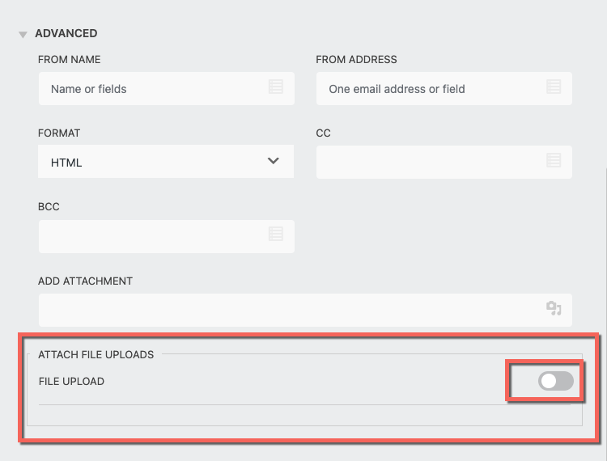Click merge tag icon in BCC field
Viewport: 607px width, 461px height.
275,235
